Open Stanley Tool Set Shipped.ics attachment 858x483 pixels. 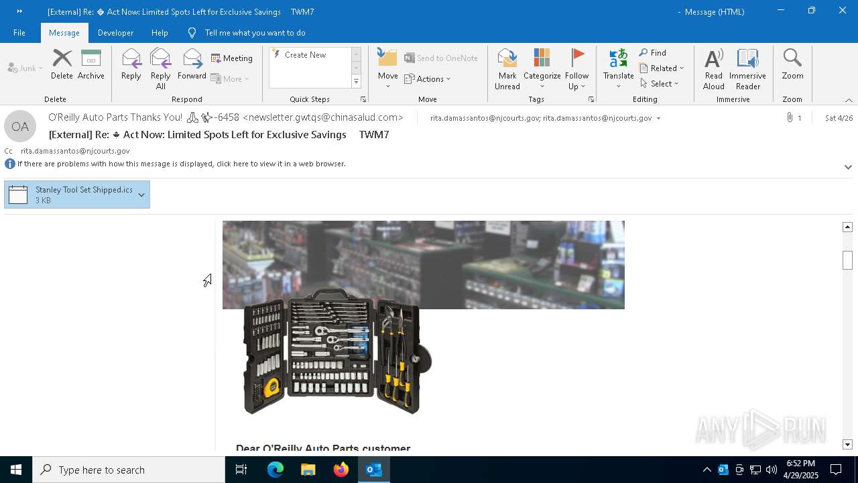[x=69, y=195]
